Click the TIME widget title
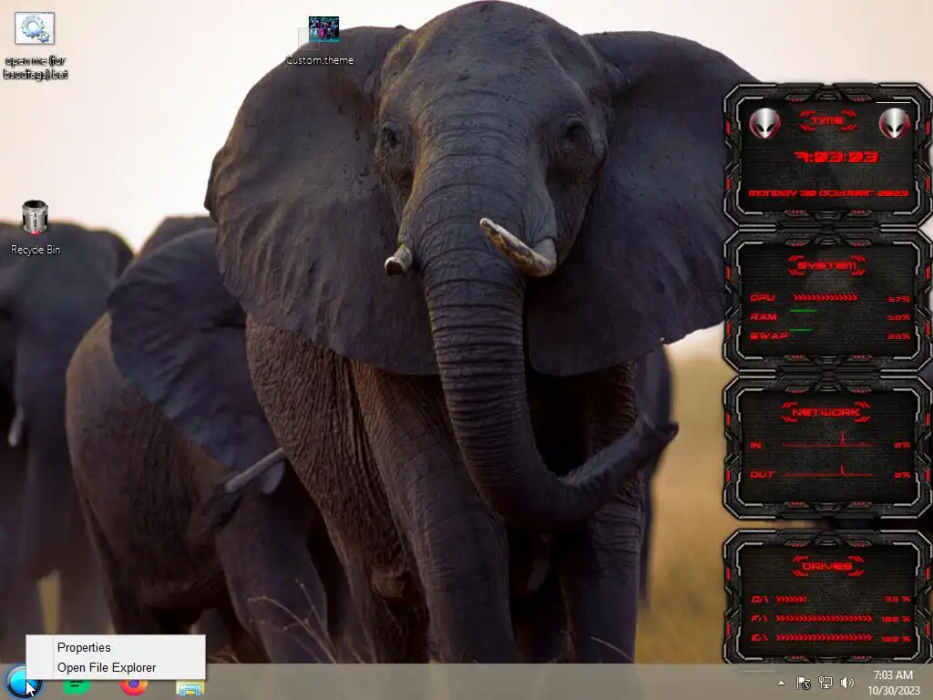The image size is (933, 700). (827, 121)
